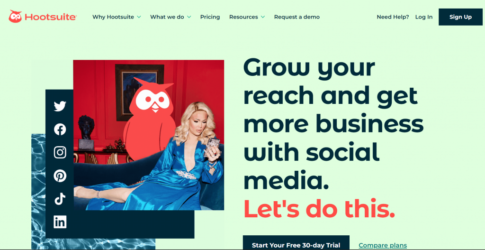Select the Instagram camera icon
Screen dimensions: 485x250
[x=60, y=152]
